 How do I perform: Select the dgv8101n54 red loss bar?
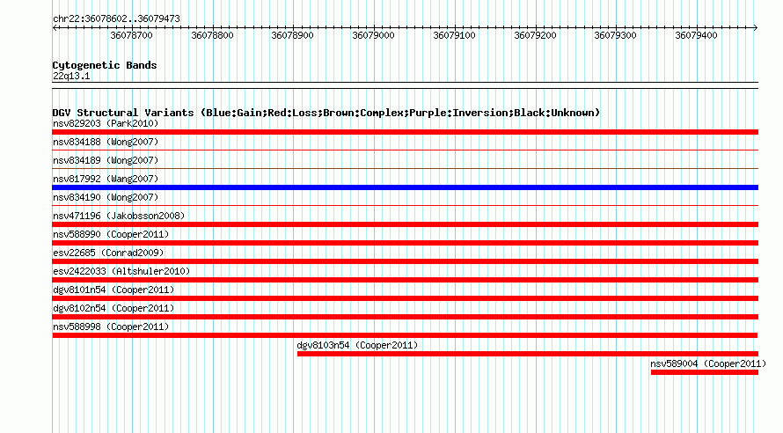tap(405, 298)
